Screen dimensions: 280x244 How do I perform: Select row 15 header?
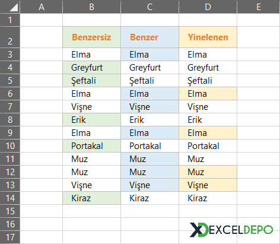click(x=10, y=211)
